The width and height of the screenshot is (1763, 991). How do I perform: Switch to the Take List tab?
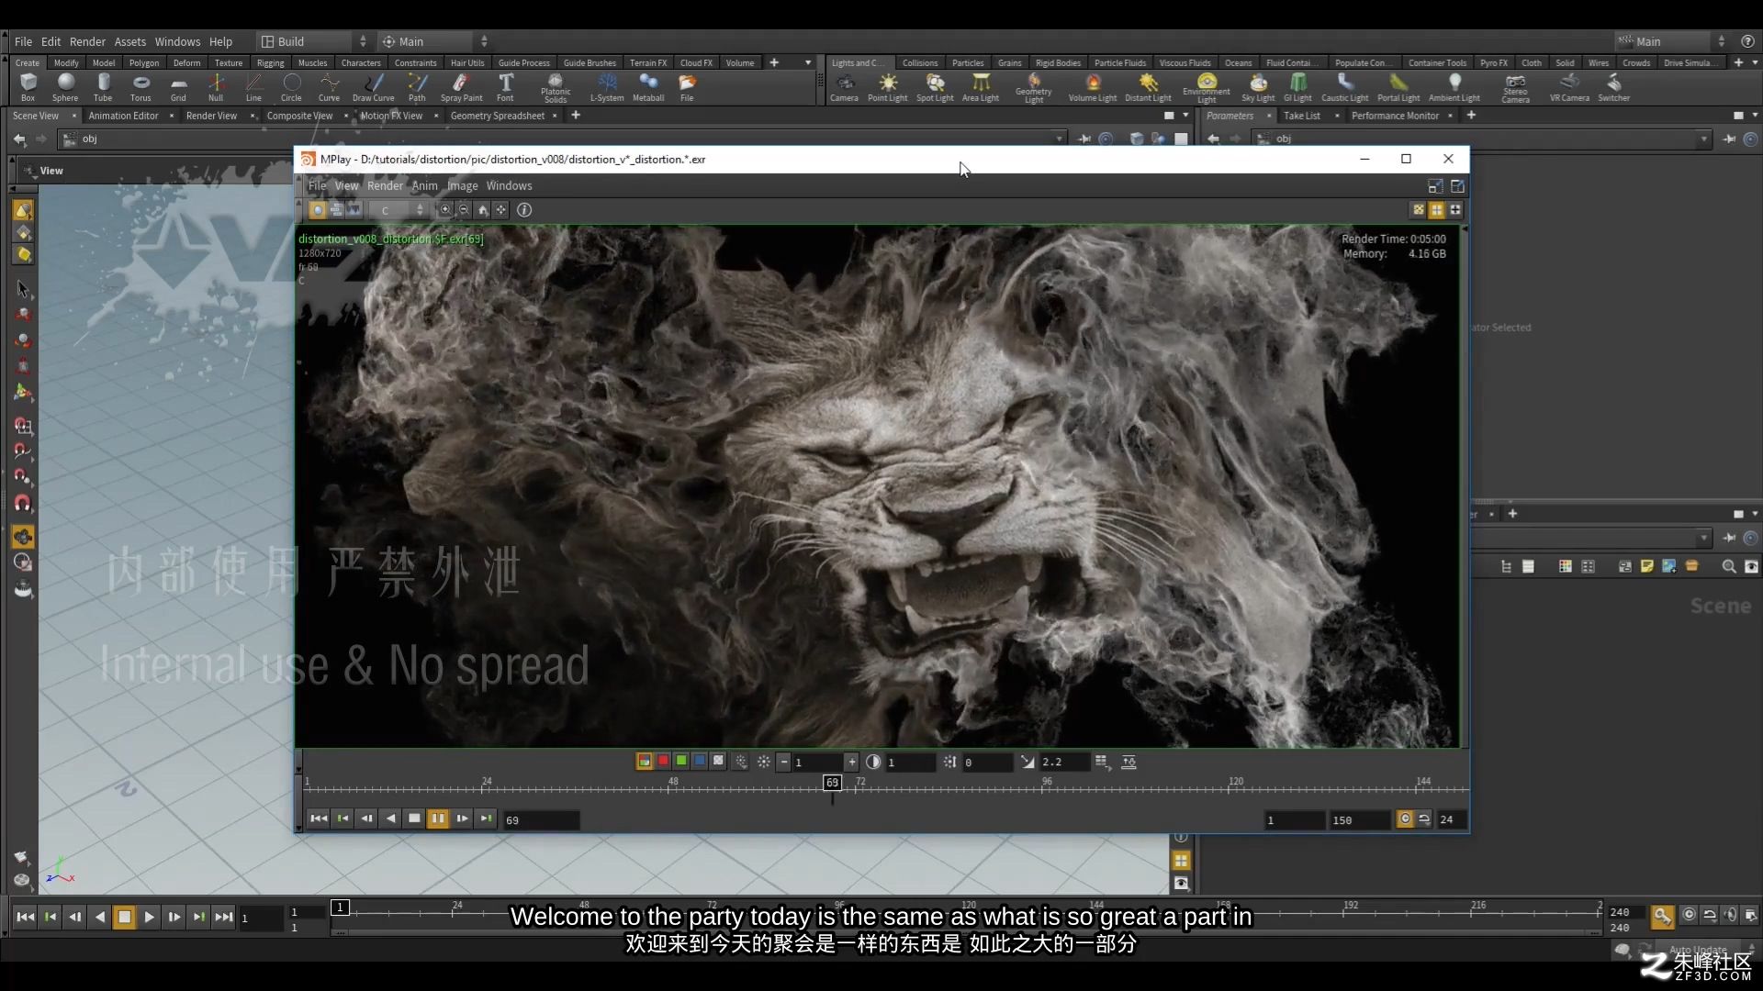tap(1301, 116)
